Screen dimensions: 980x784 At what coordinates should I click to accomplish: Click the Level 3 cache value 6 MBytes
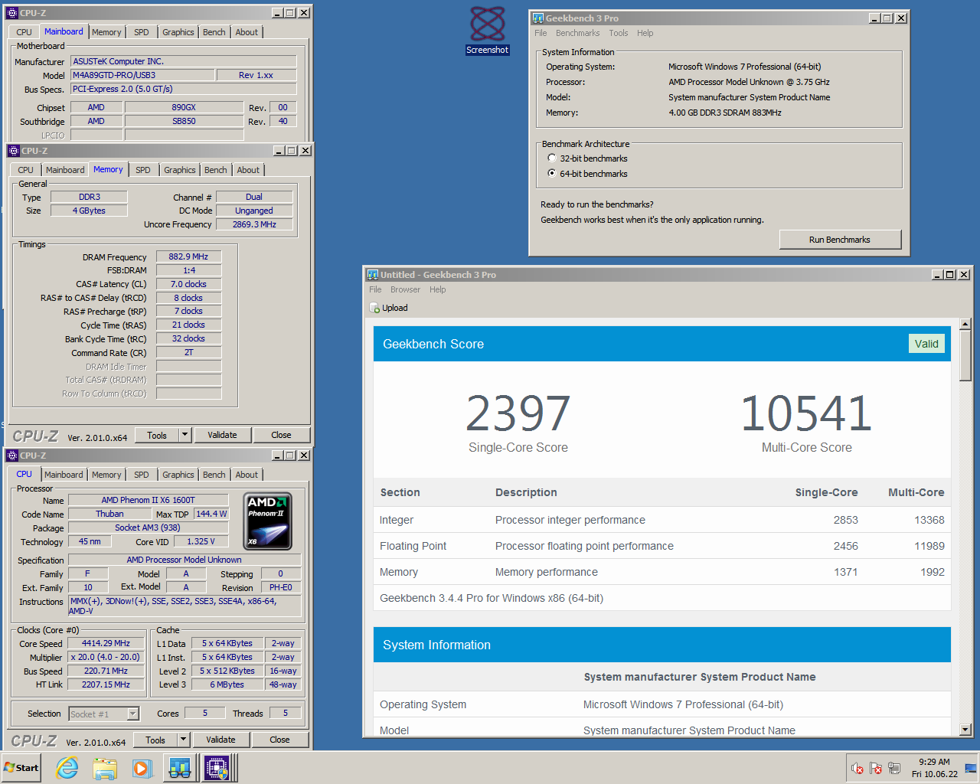pos(227,684)
